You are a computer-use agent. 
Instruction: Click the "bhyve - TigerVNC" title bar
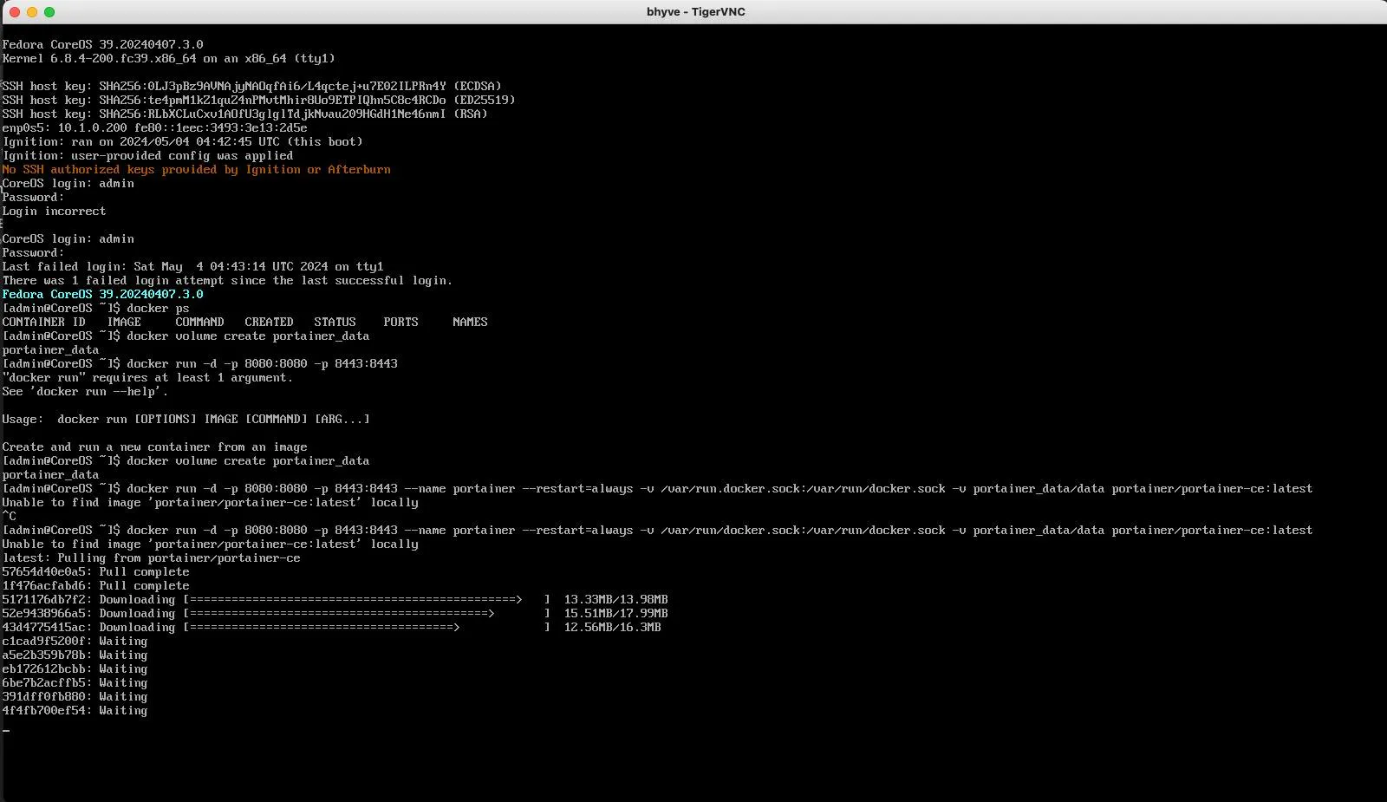pos(693,11)
